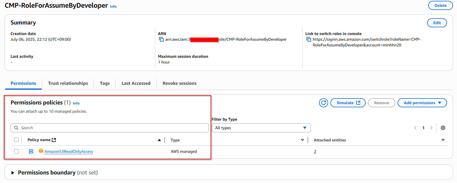Go to previous page of policies
This screenshot has width=457, height=183.
415,128
